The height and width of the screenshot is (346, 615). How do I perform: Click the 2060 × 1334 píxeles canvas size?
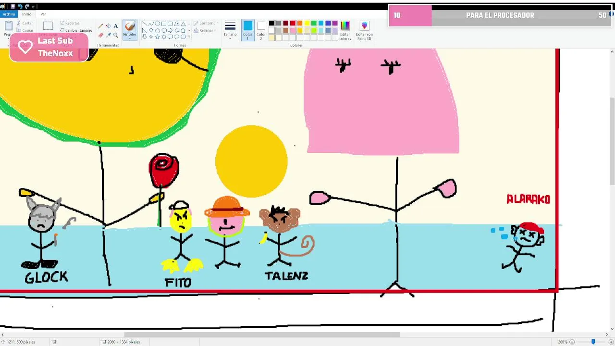(x=123, y=342)
